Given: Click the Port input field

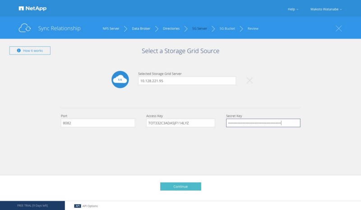Looking at the screenshot, I should coord(98,123).
